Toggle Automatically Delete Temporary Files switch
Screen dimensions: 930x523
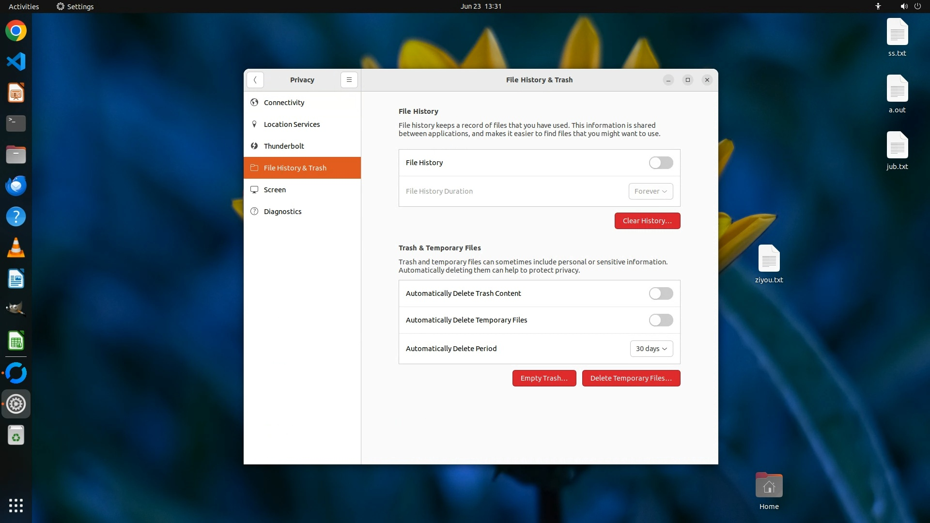(x=661, y=320)
